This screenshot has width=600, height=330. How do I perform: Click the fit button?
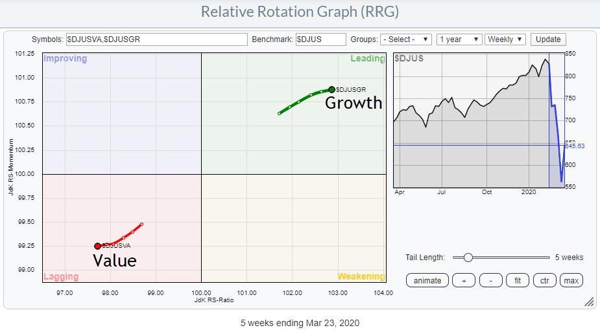(x=518, y=280)
